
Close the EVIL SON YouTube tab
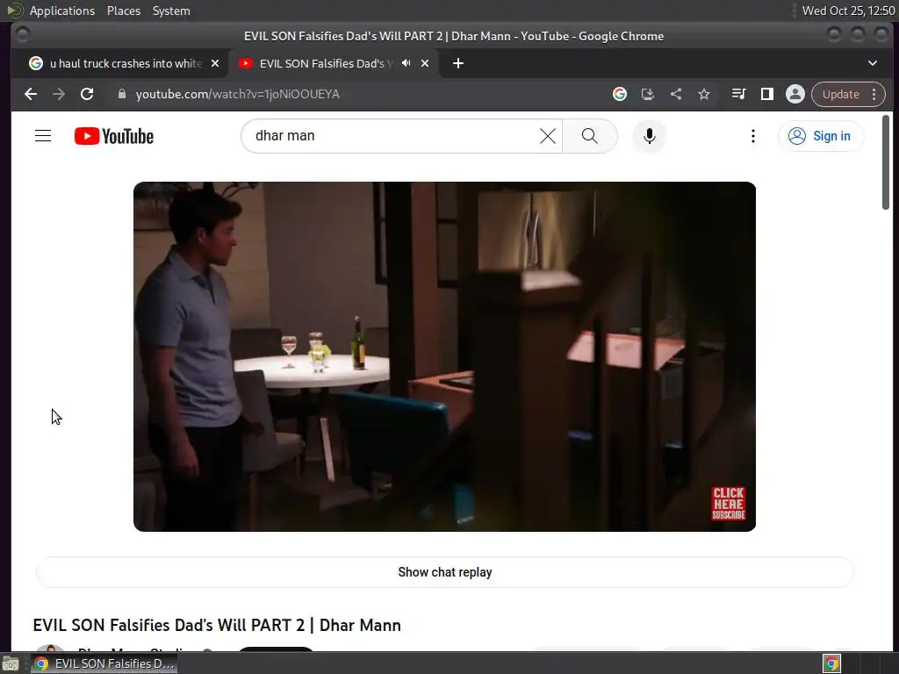tap(425, 63)
